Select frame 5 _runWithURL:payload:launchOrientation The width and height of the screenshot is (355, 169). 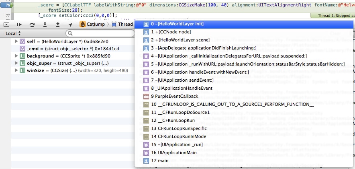[244, 64]
